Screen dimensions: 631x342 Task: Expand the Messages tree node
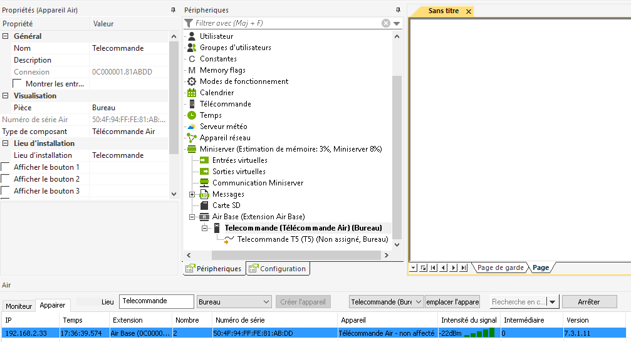(x=192, y=194)
